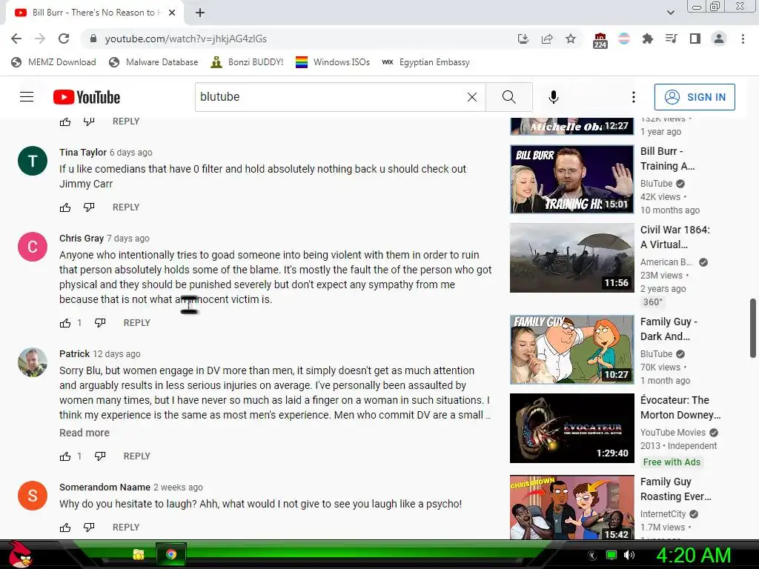
Task: Open the Windows ISOs bookmark
Action: pyautogui.click(x=333, y=62)
